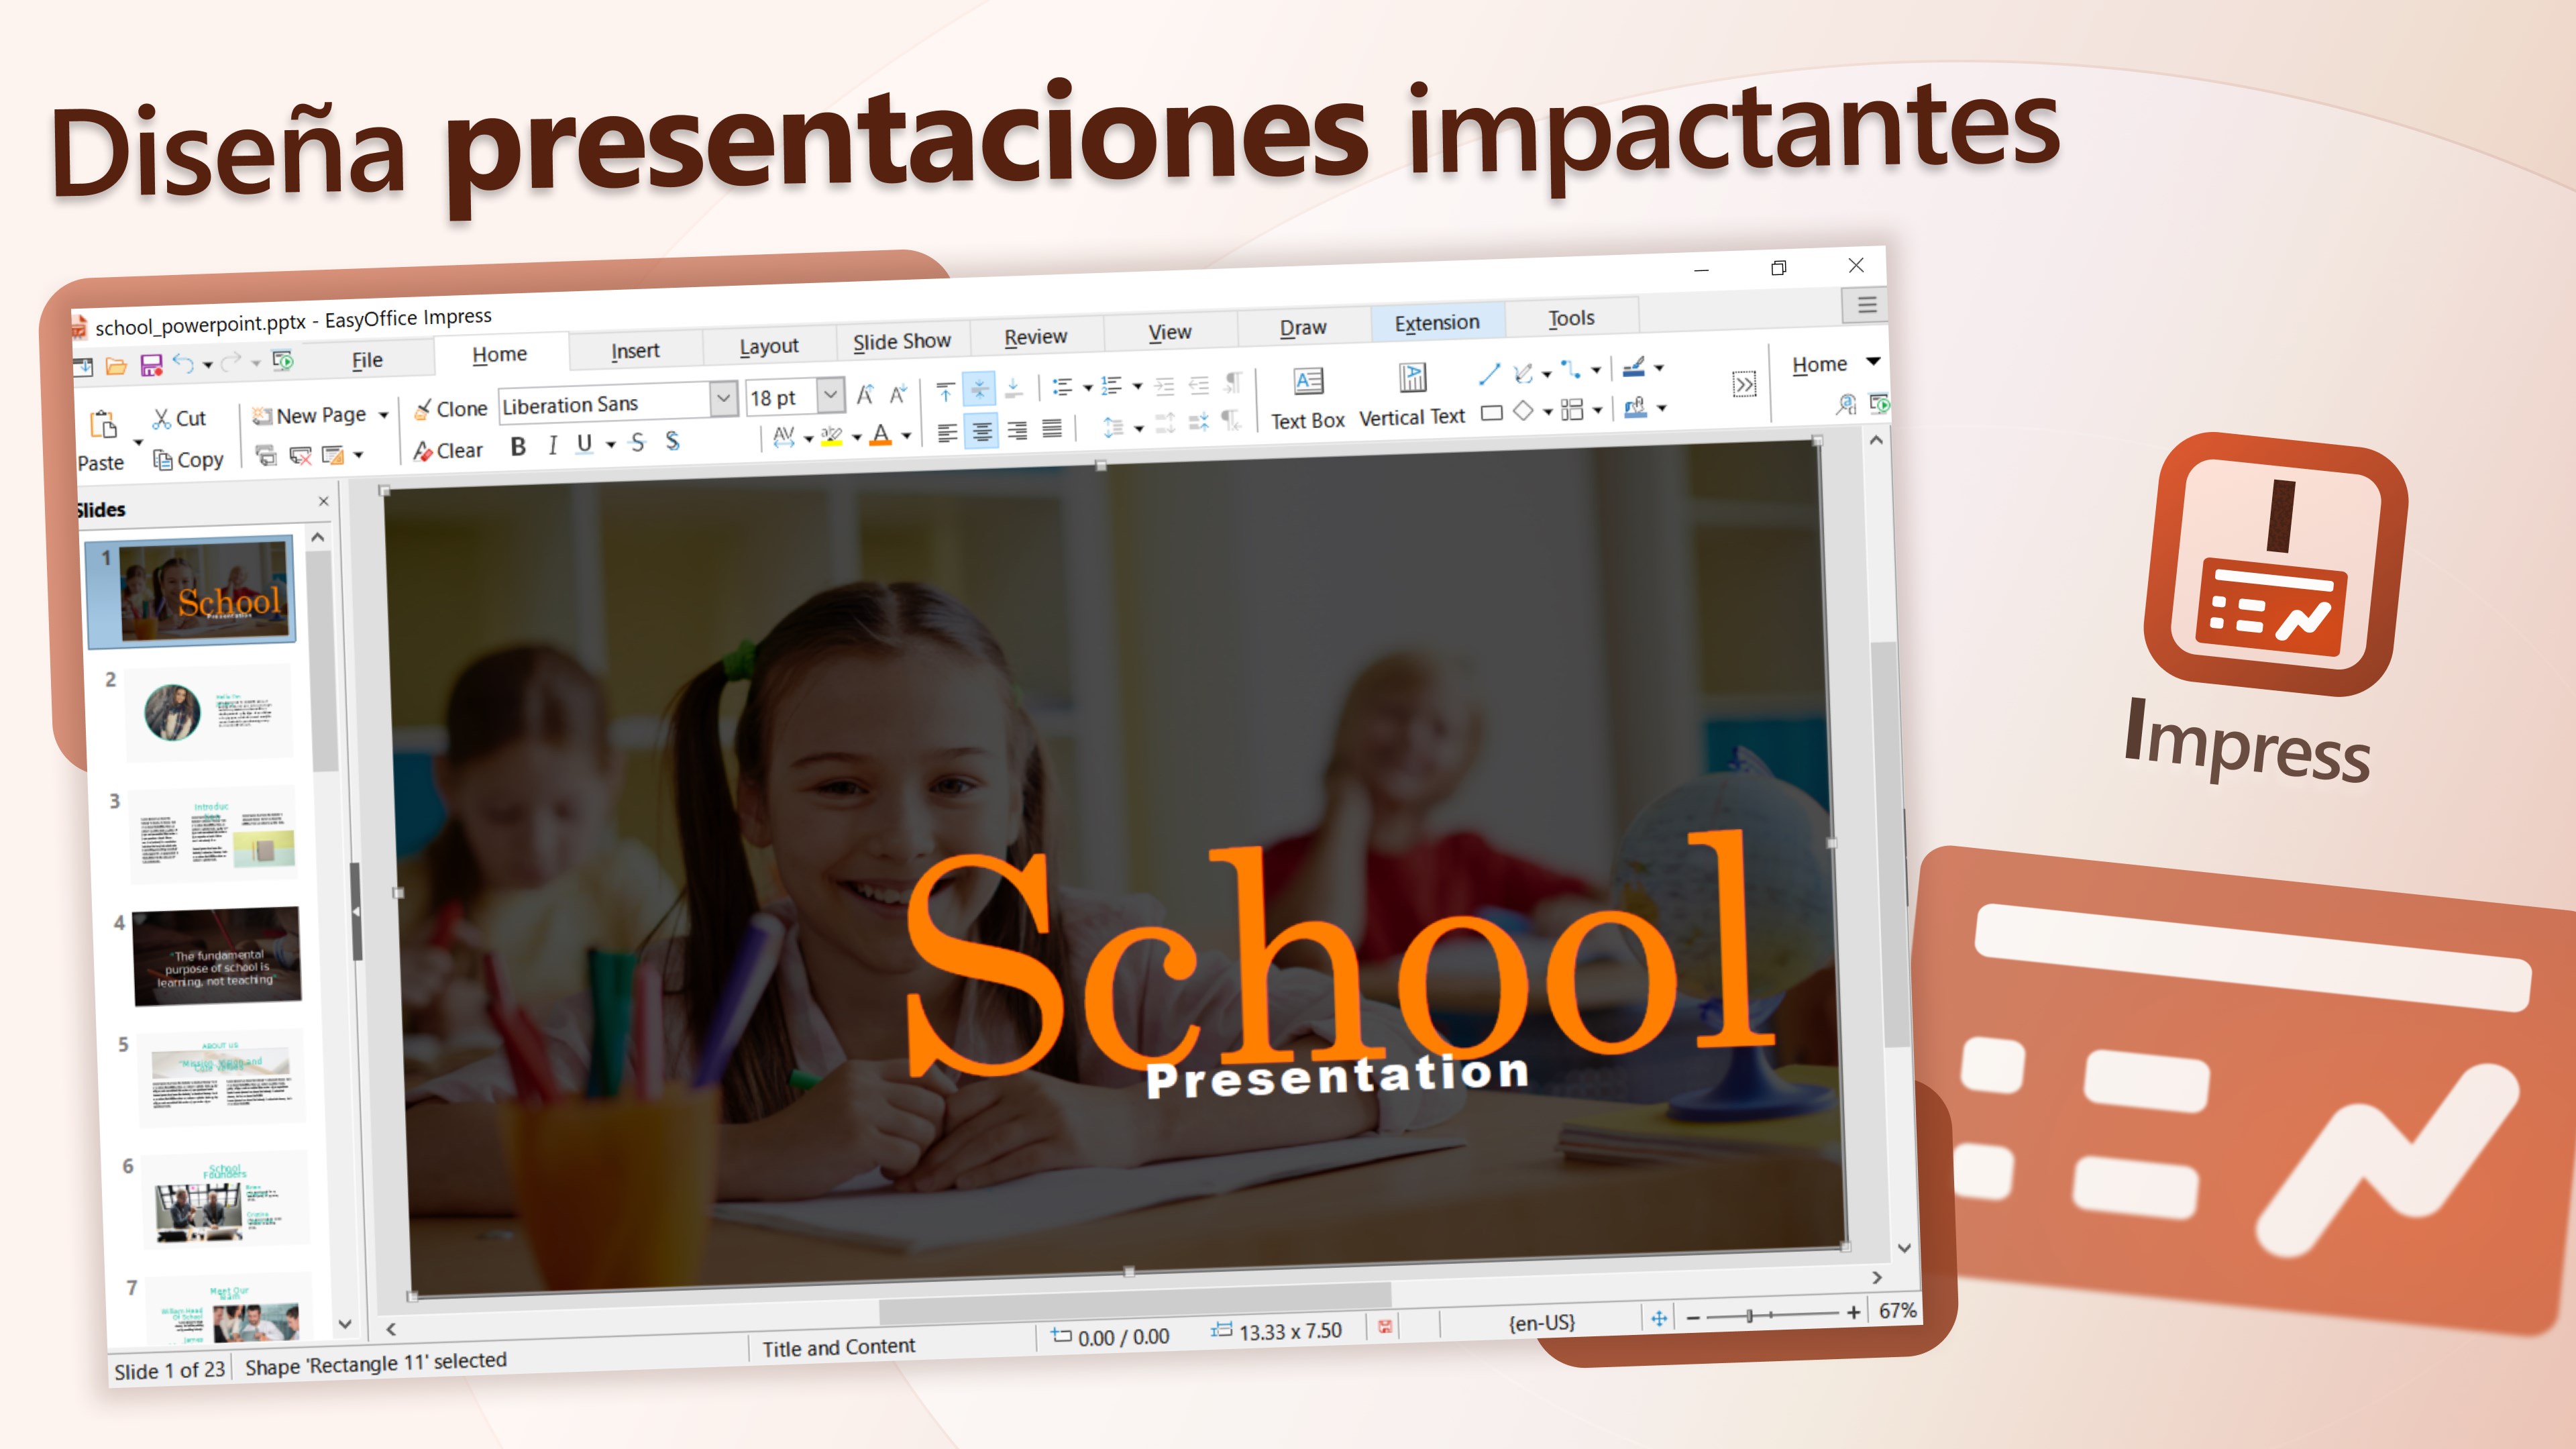Select the Rectangle shape tool
Screen dimensions: 2576x1449
(1491, 412)
